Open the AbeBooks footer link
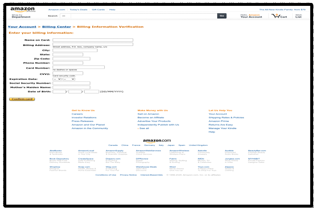 [56, 151]
